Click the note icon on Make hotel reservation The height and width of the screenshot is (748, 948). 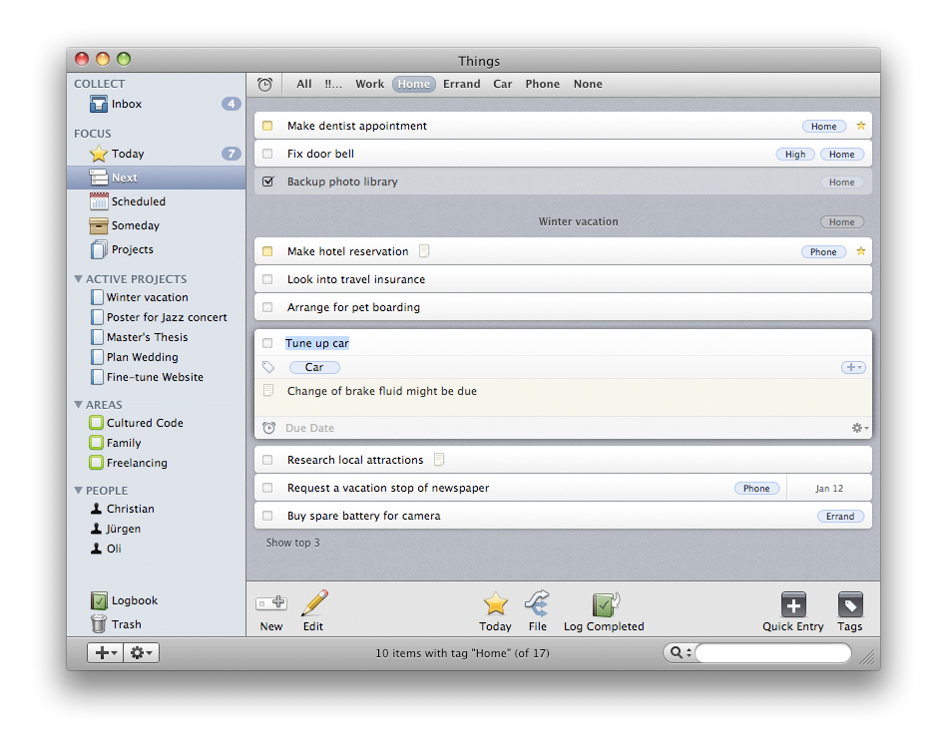424,250
